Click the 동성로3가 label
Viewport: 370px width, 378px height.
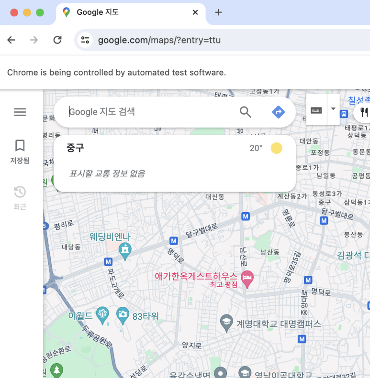[327, 194]
